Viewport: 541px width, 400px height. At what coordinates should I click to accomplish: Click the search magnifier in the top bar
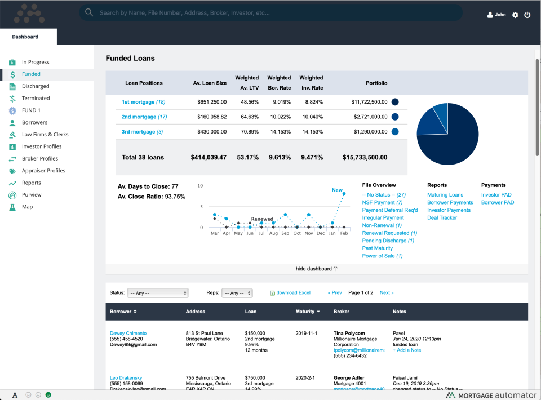[88, 12]
